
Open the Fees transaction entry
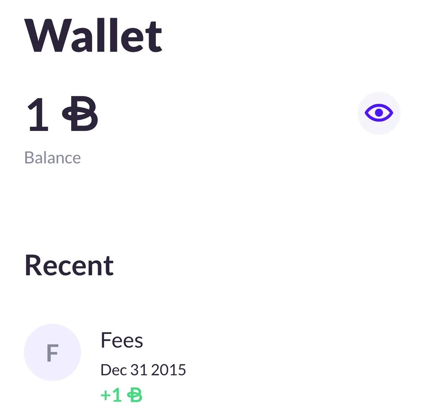click(122, 340)
